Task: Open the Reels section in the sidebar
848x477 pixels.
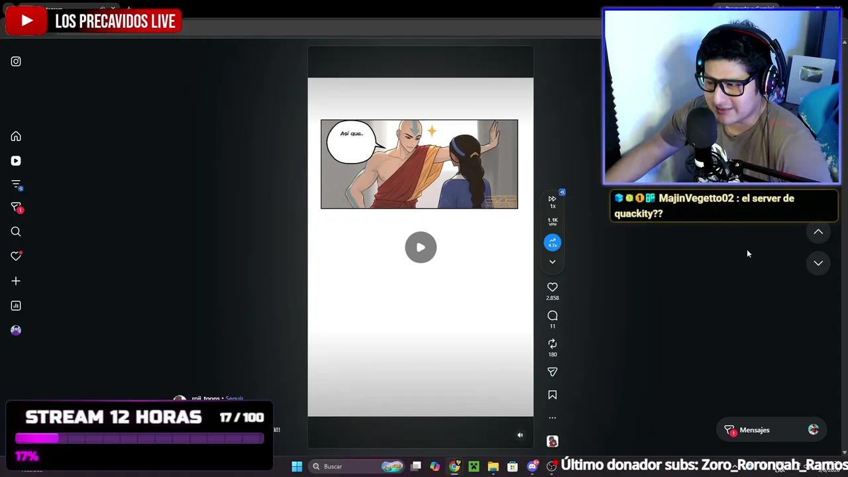Action: coord(16,161)
